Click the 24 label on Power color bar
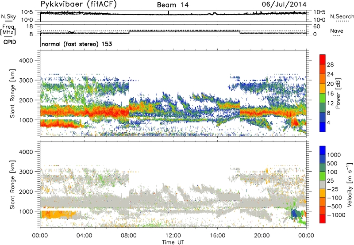354x245 pixels. [x=330, y=74]
